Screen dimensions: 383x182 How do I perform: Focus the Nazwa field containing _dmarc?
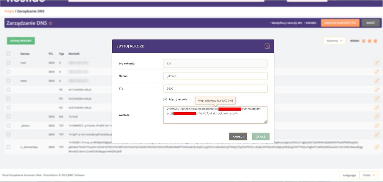[215, 76]
